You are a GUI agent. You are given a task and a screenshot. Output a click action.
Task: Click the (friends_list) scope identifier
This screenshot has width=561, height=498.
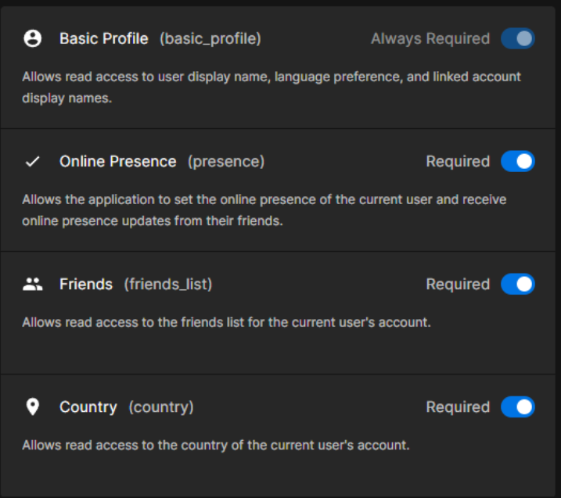coord(168,285)
